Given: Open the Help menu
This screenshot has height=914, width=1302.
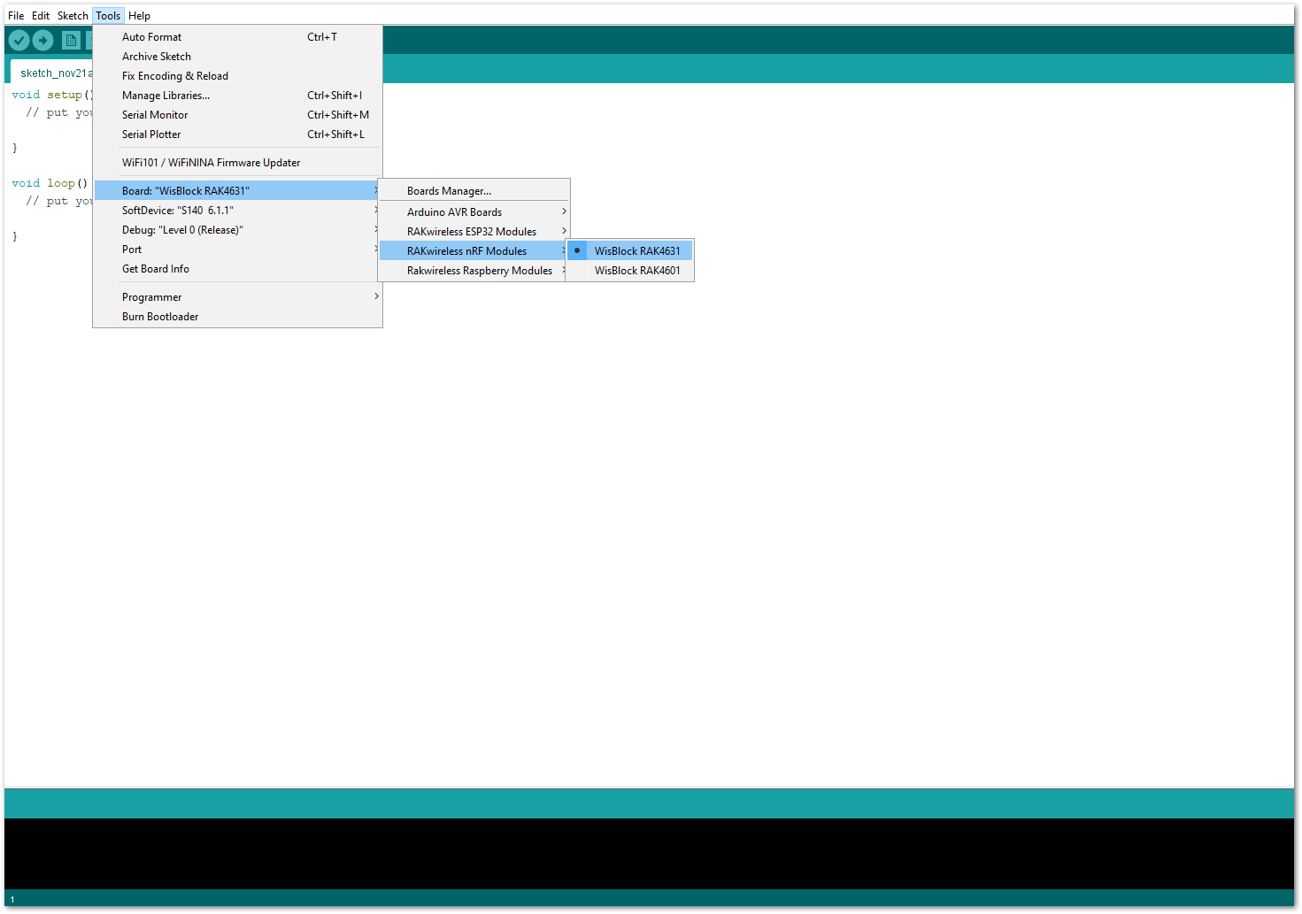Looking at the screenshot, I should pyautogui.click(x=139, y=16).
